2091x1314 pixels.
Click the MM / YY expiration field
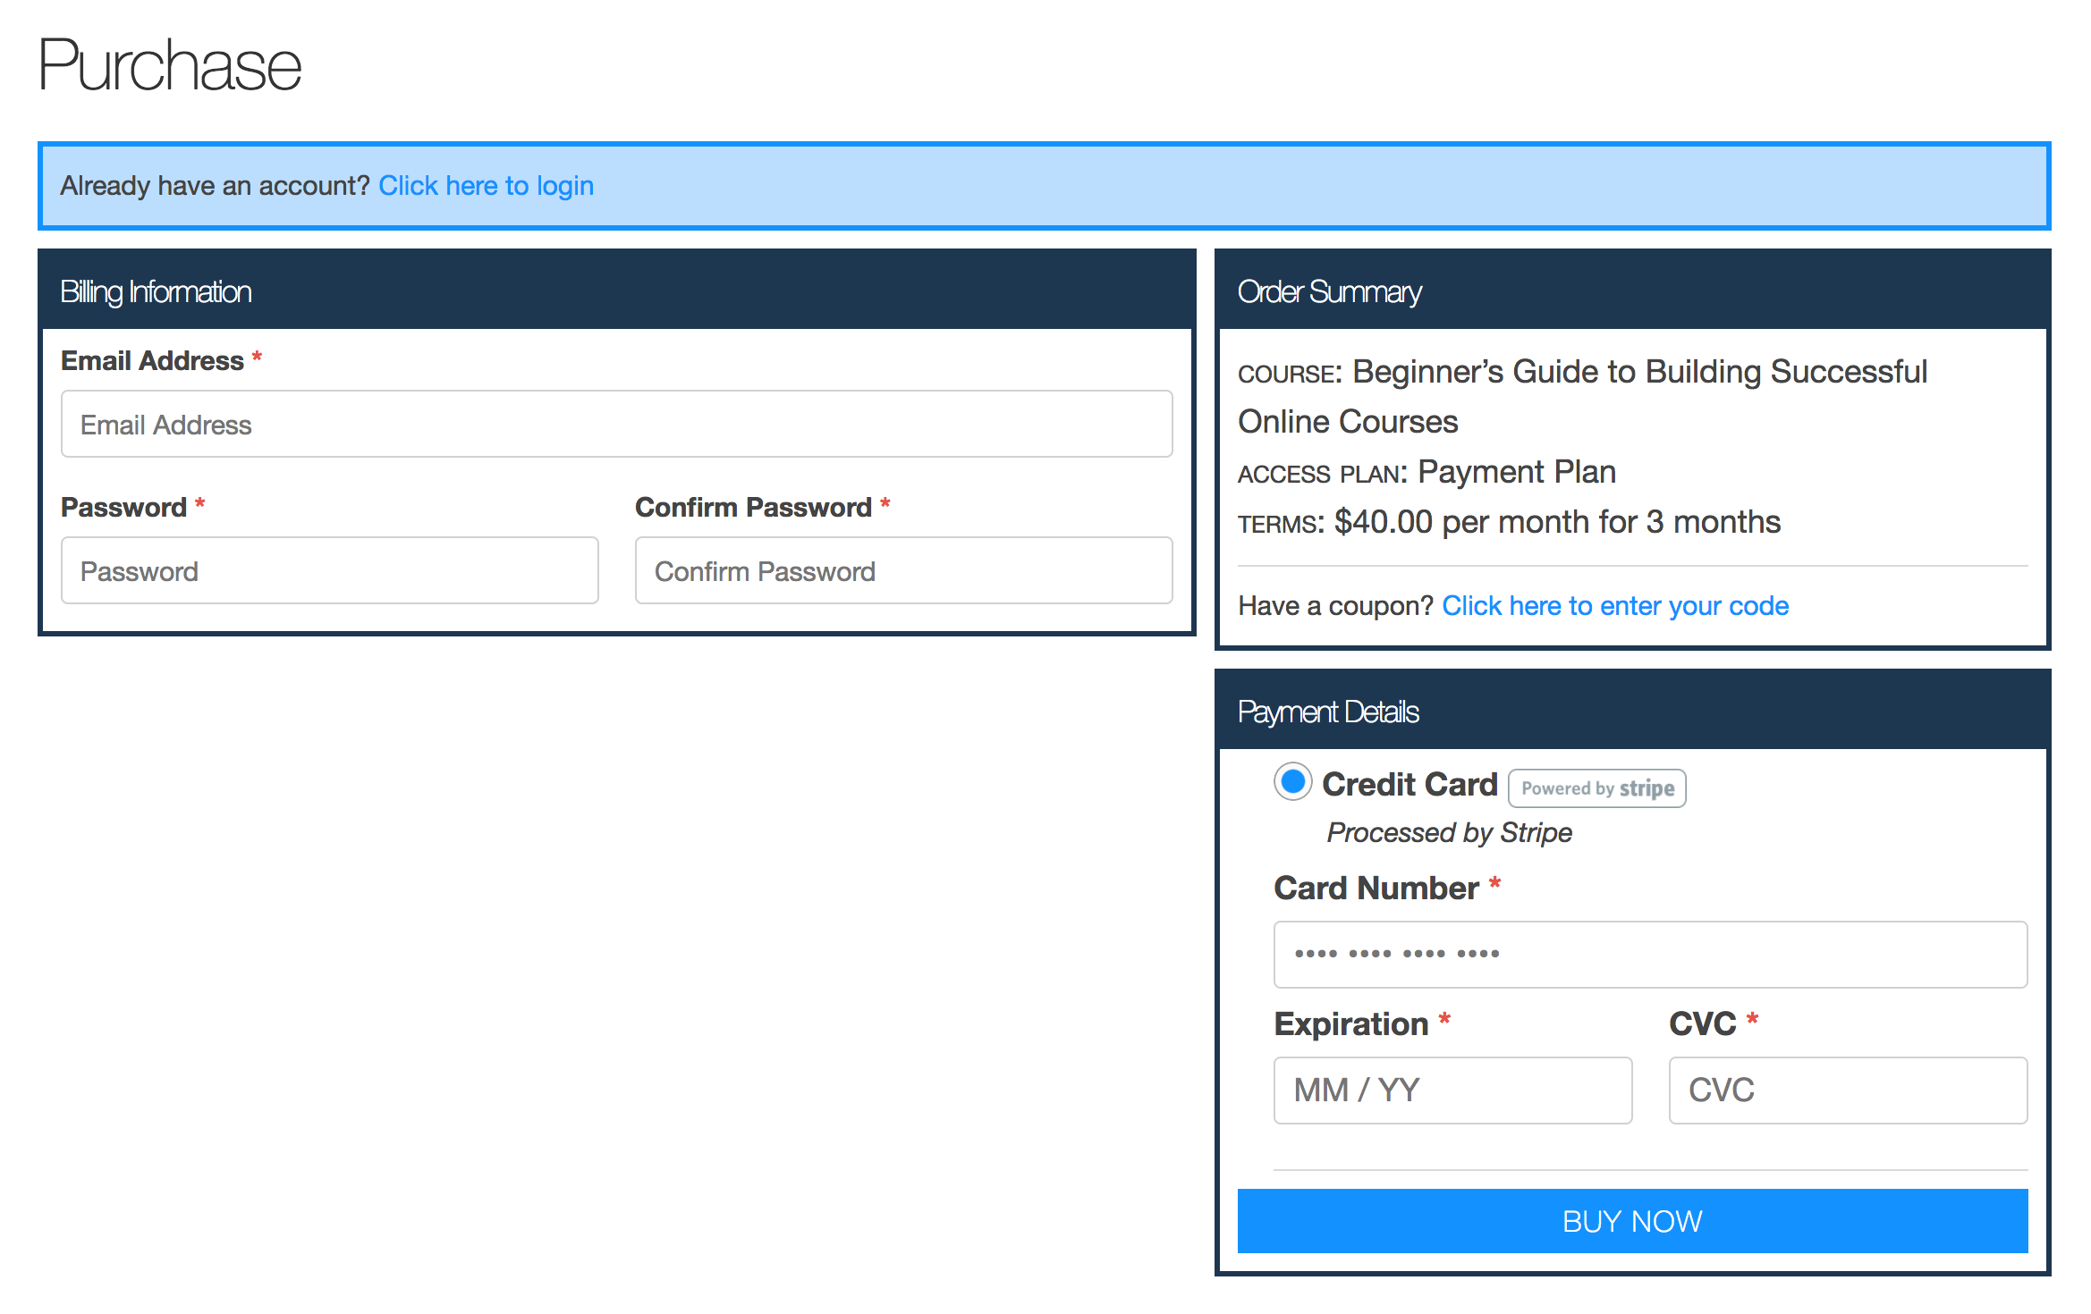click(1452, 1091)
